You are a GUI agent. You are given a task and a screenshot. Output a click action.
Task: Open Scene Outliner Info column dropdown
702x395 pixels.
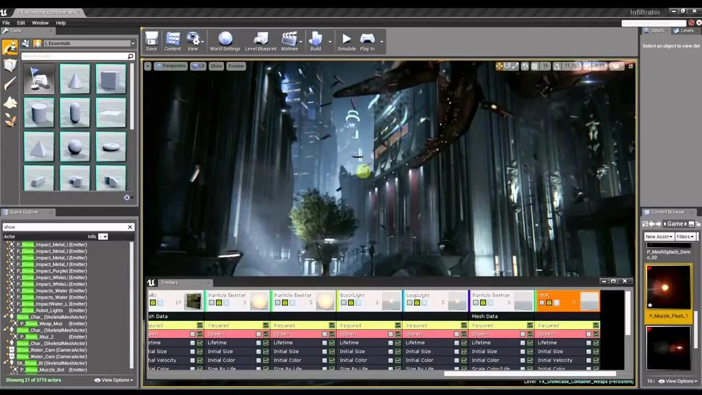click(x=103, y=236)
